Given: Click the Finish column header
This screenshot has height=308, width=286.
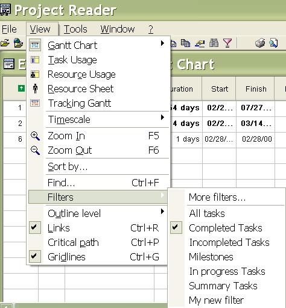Looking at the screenshot, I should click(x=255, y=89).
